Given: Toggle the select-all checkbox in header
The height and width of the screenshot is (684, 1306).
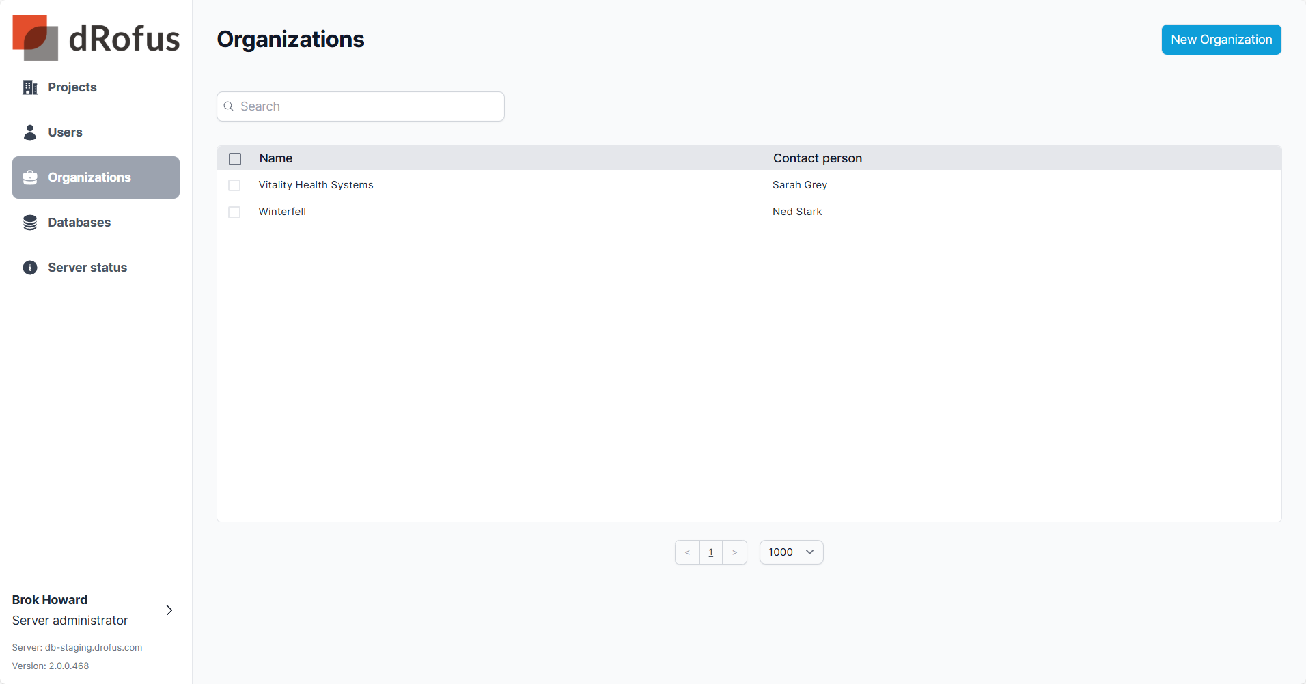Looking at the screenshot, I should point(235,159).
